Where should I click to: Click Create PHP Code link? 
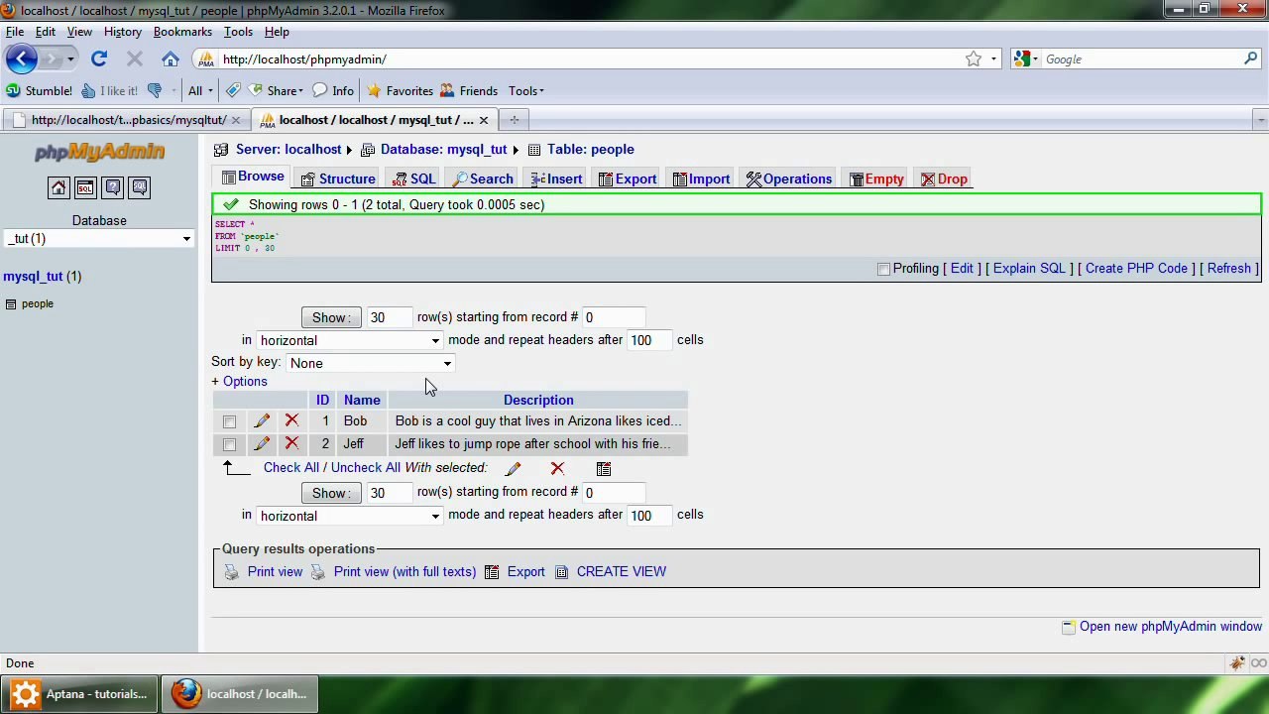point(1136,269)
